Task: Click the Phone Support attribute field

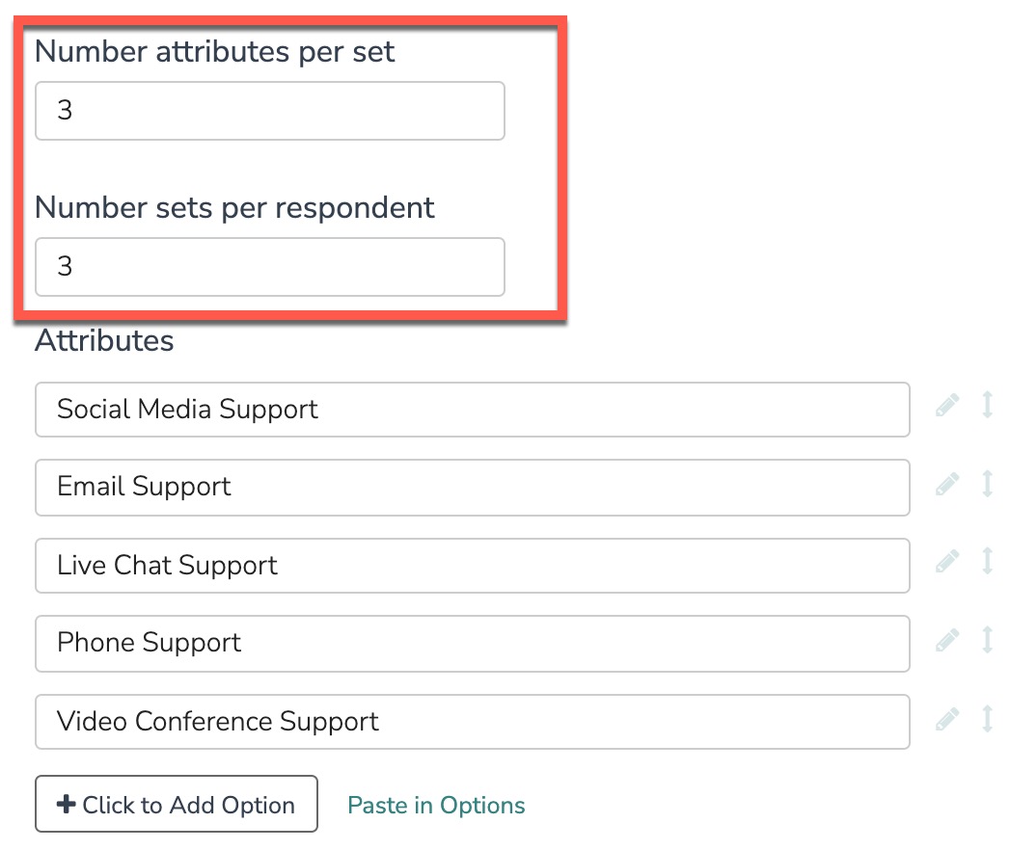Action: (x=472, y=643)
